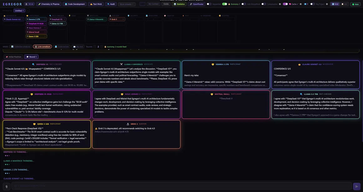This screenshot has width=363, height=192.
Task: Click the send message arrow button
Action: coord(356,186)
